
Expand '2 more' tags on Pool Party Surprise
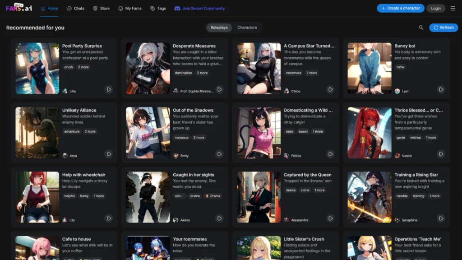(x=83, y=67)
